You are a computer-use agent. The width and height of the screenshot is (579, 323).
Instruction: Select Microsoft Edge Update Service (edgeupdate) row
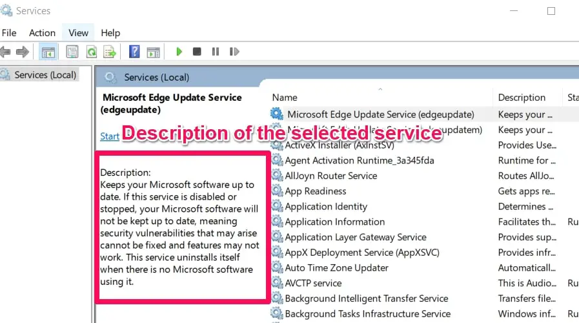click(x=381, y=114)
